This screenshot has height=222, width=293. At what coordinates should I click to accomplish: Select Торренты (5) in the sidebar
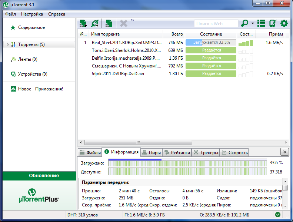point(39,44)
